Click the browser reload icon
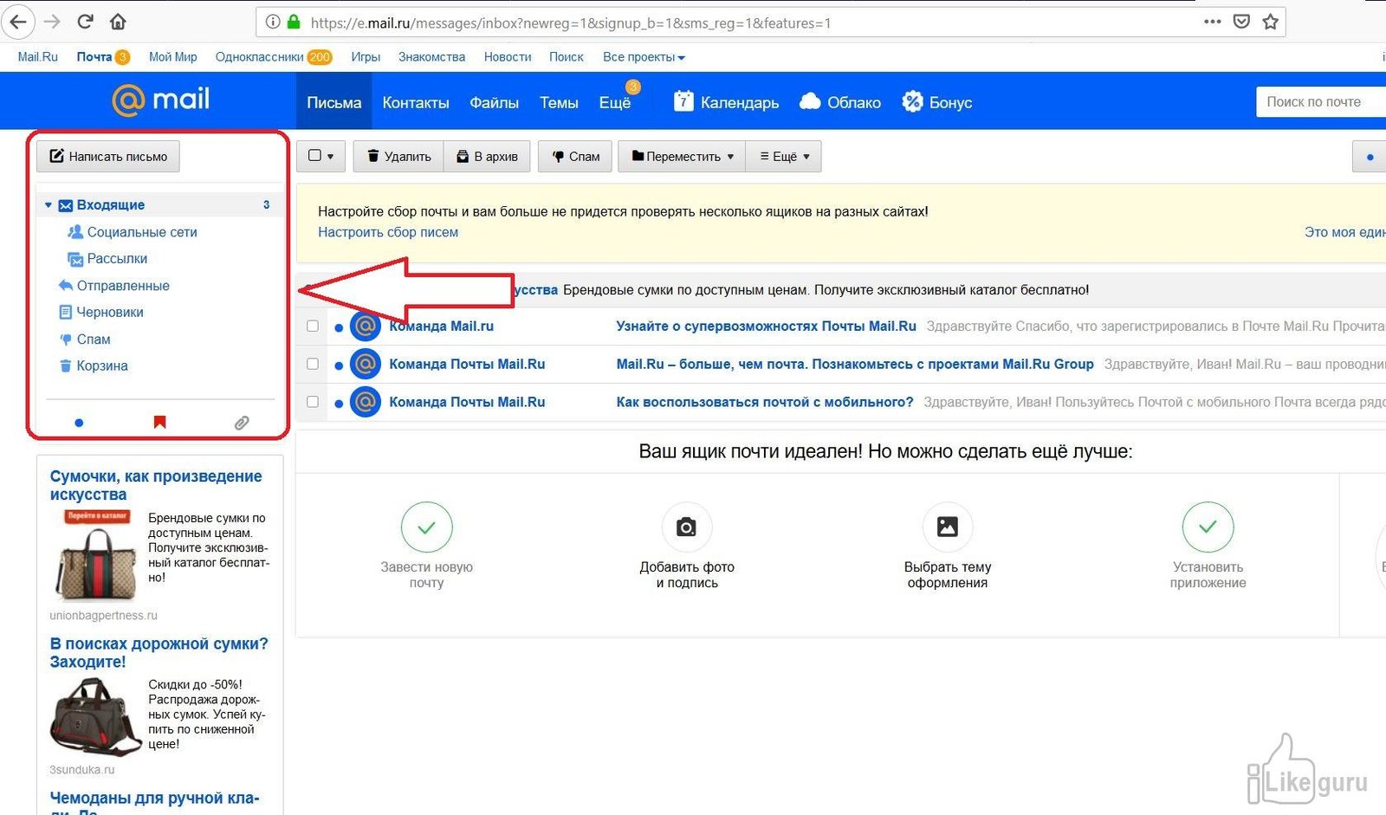This screenshot has width=1386, height=815. click(85, 22)
